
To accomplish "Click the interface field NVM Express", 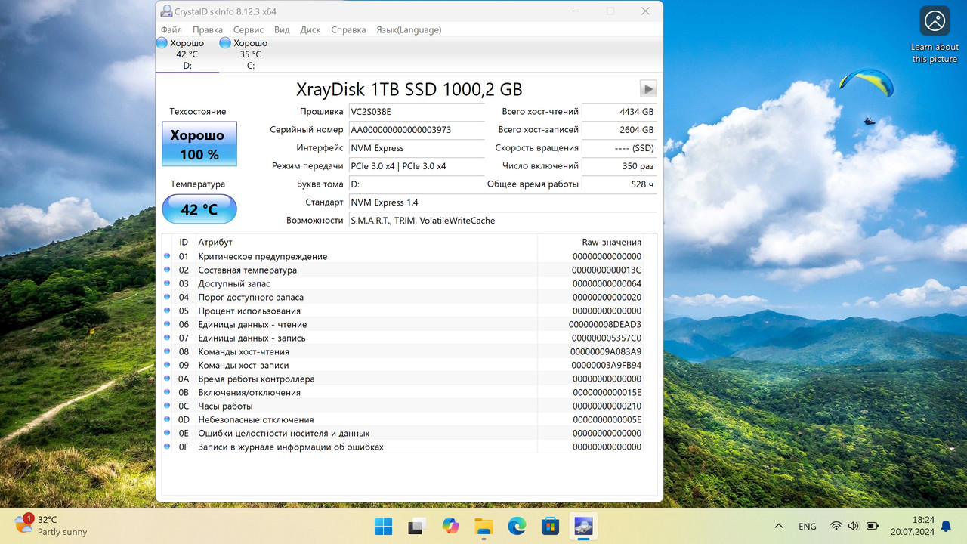I will coord(416,148).
